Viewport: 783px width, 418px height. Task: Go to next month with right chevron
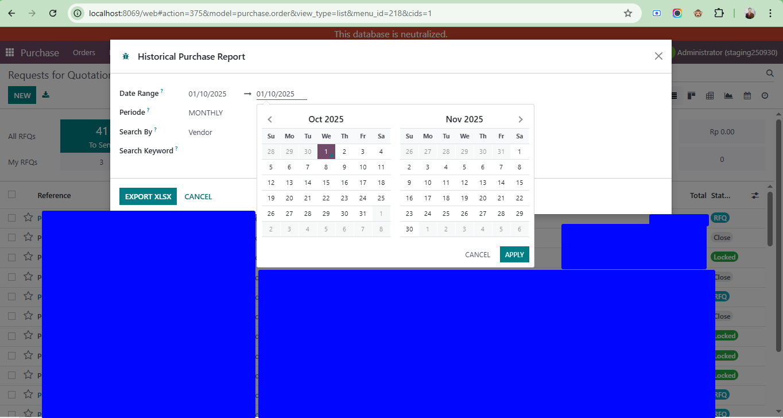click(x=521, y=119)
